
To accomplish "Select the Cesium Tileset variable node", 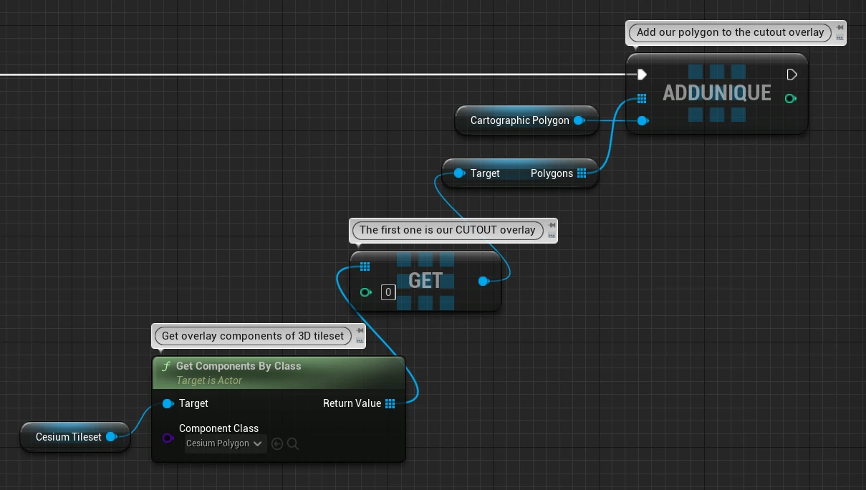I will pos(75,437).
